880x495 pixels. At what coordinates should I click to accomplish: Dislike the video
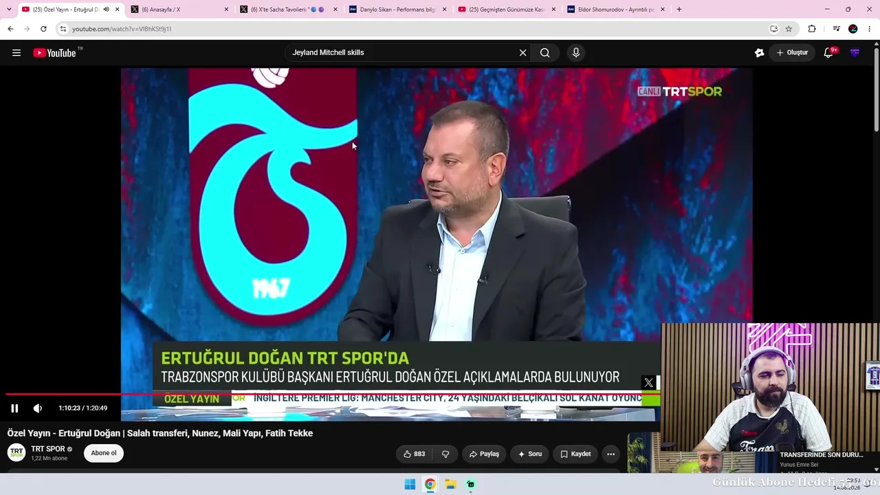445,454
